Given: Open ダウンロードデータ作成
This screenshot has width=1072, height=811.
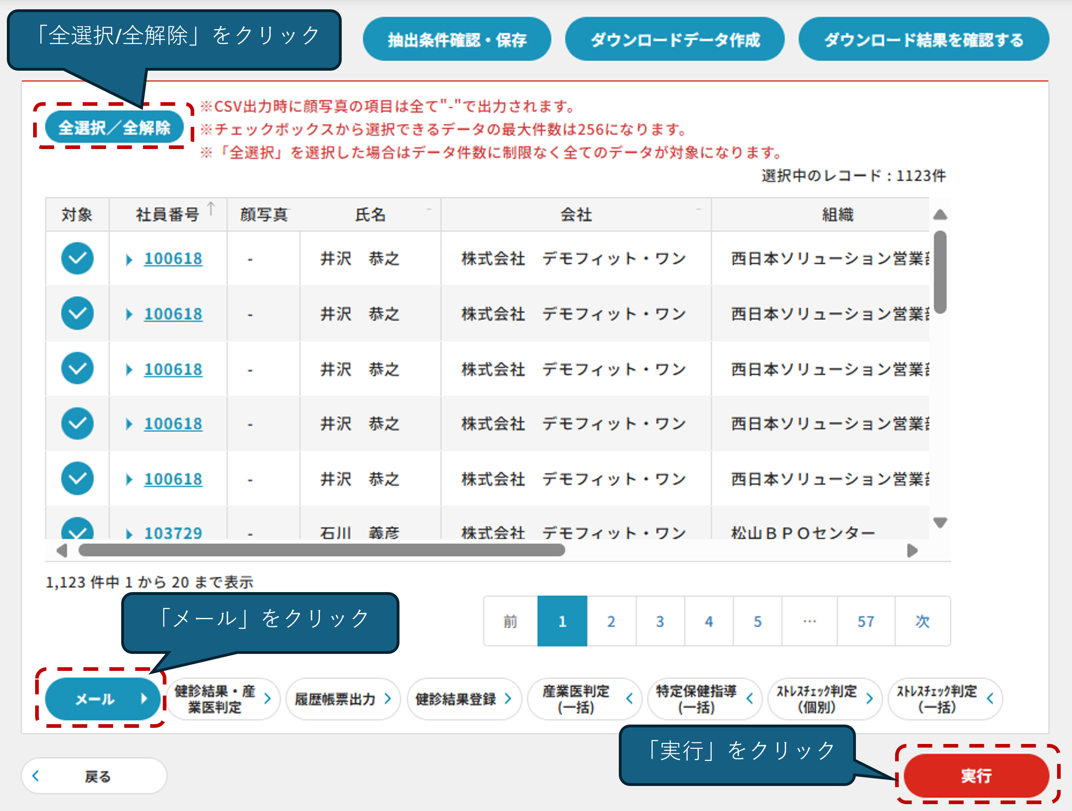Looking at the screenshot, I should (675, 39).
